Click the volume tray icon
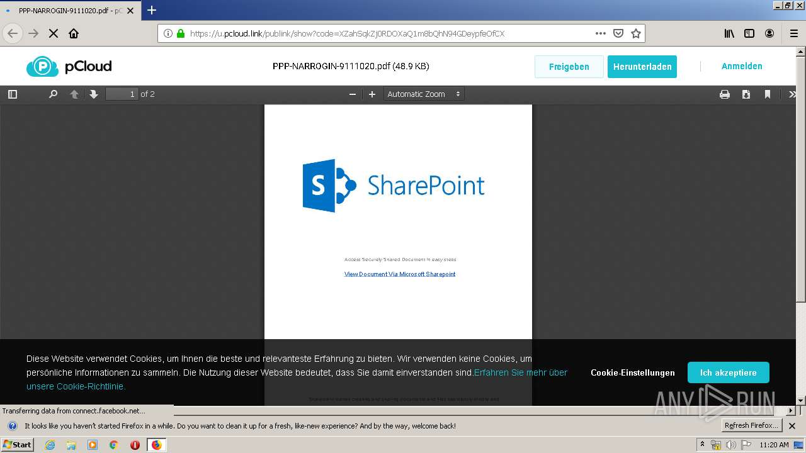806x453 pixels. [x=730, y=445]
